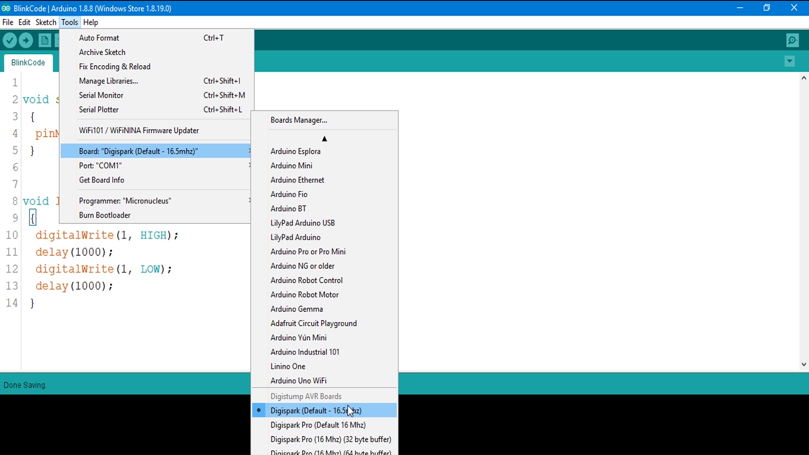Click the Verify sketch checkmark icon
Image resolution: width=809 pixels, height=455 pixels.
click(10, 40)
